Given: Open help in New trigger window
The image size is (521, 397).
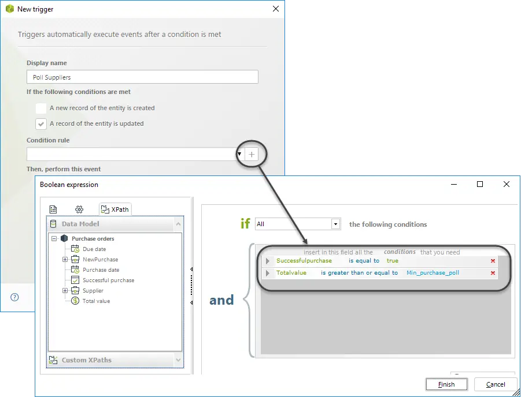Looking at the screenshot, I should coord(14,297).
